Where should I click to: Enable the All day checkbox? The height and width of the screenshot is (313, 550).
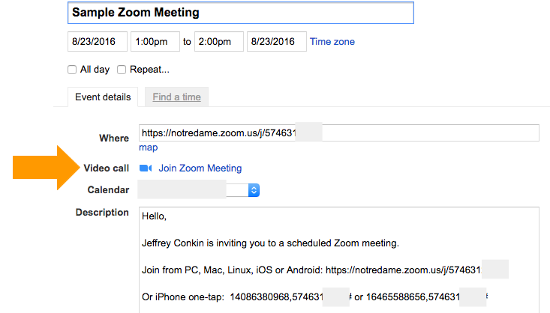(x=72, y=70)
